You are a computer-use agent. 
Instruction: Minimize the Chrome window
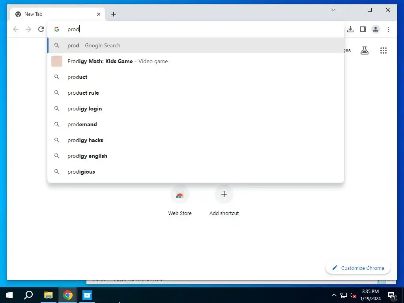pos(352,10)
